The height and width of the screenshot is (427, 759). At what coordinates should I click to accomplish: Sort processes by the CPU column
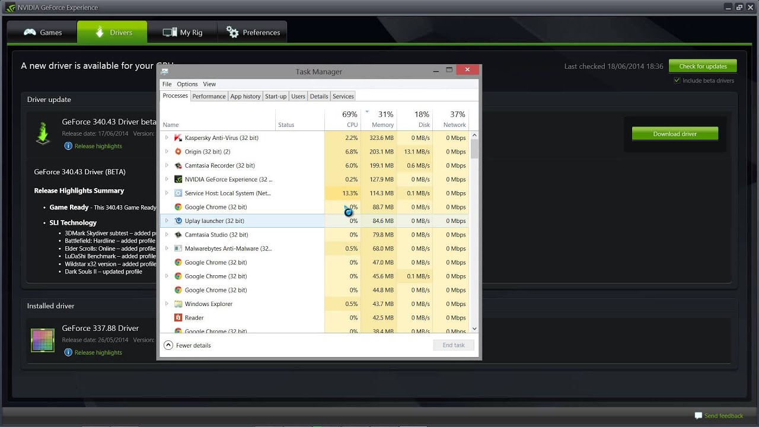click(343, 119)
